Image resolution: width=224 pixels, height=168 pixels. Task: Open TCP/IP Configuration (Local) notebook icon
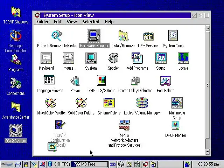(60, 125)
